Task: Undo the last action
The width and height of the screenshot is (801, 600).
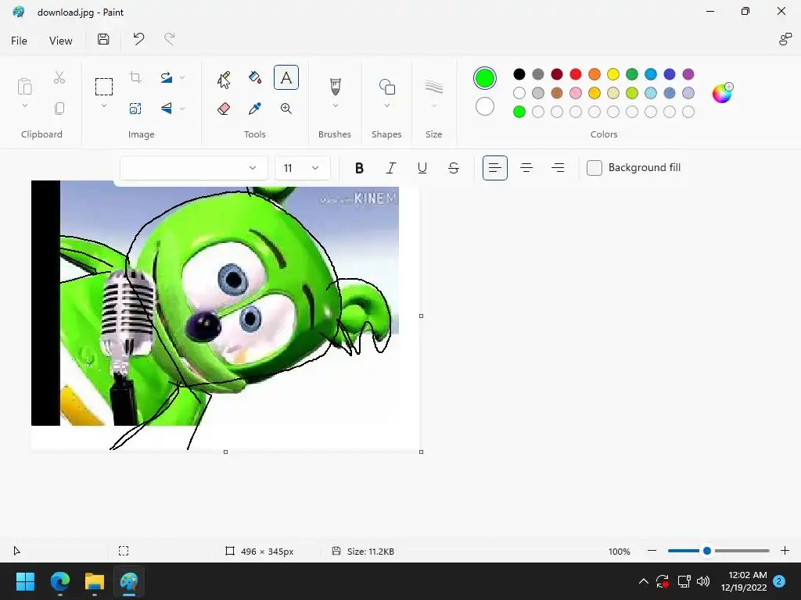Action: coord(138,39)
